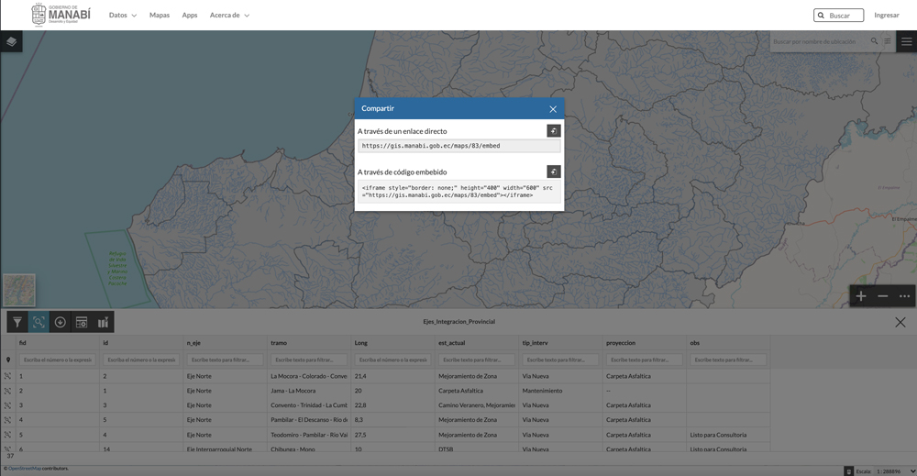Image resolution: width=917 pixels, height=476 pixels.
Task: Open the hamburger menu on map
Action: point(906,41)
